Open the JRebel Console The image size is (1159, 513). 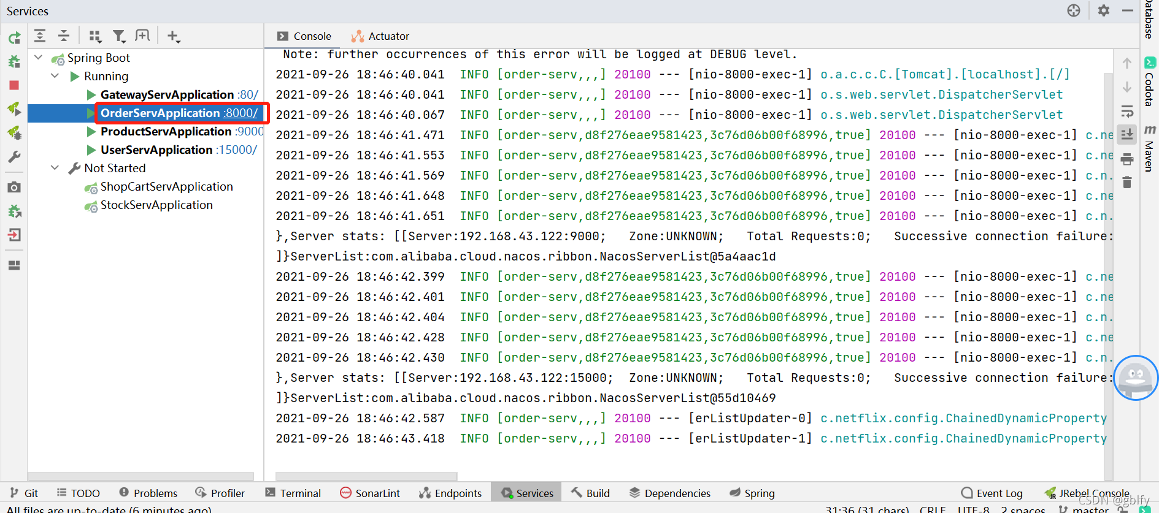(x=1087, y=493)
